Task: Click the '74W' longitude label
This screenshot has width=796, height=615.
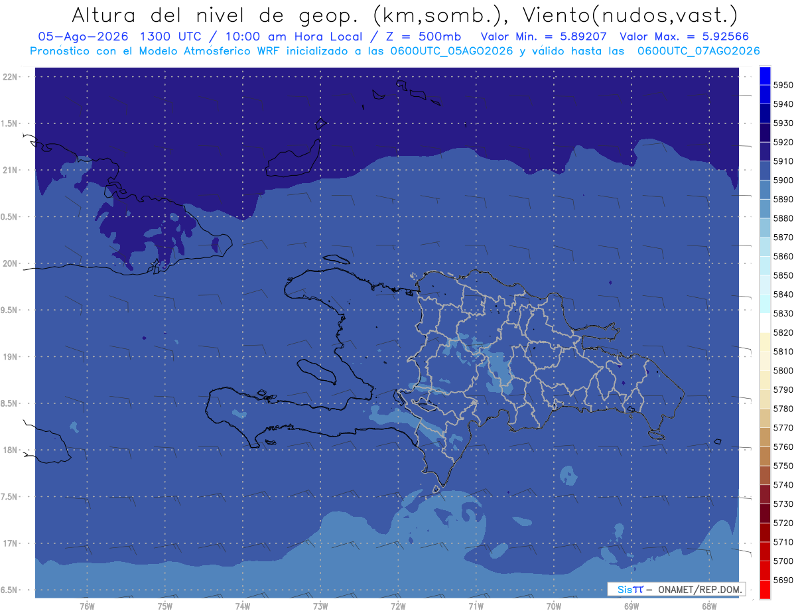Action: click(x=242, y=606)
